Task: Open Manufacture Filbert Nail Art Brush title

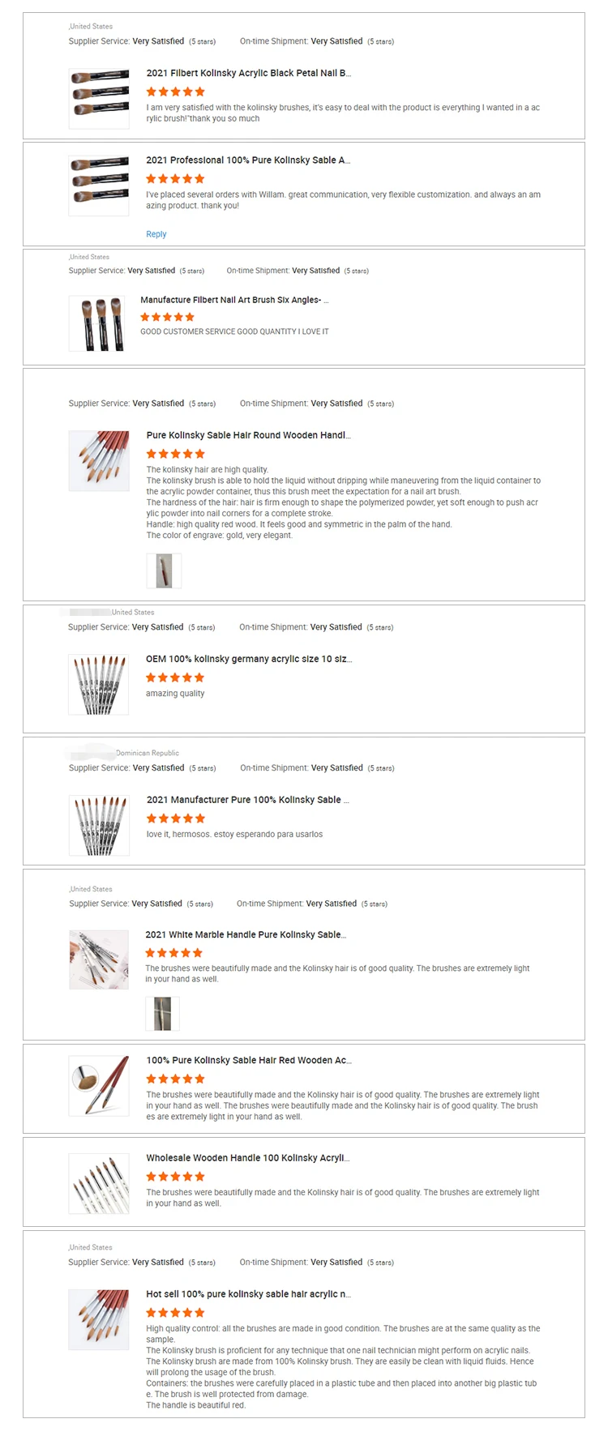Action: (234, 300)
